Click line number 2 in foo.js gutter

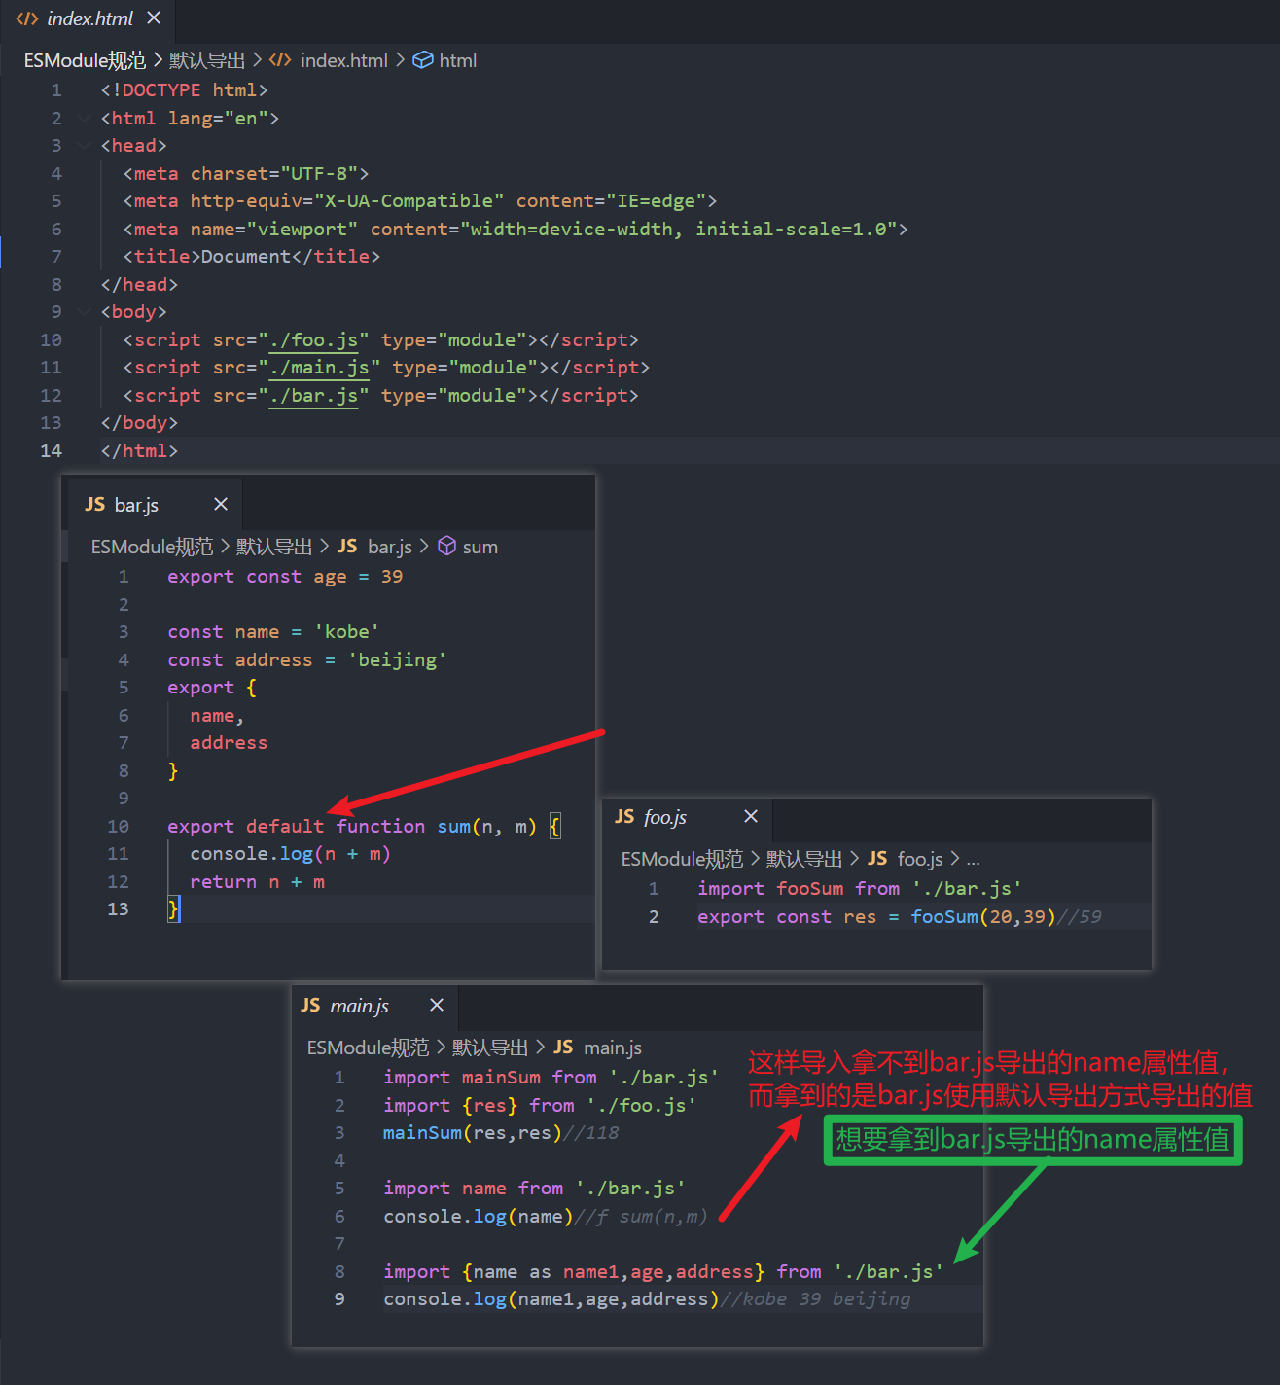(x=654, y=917)
